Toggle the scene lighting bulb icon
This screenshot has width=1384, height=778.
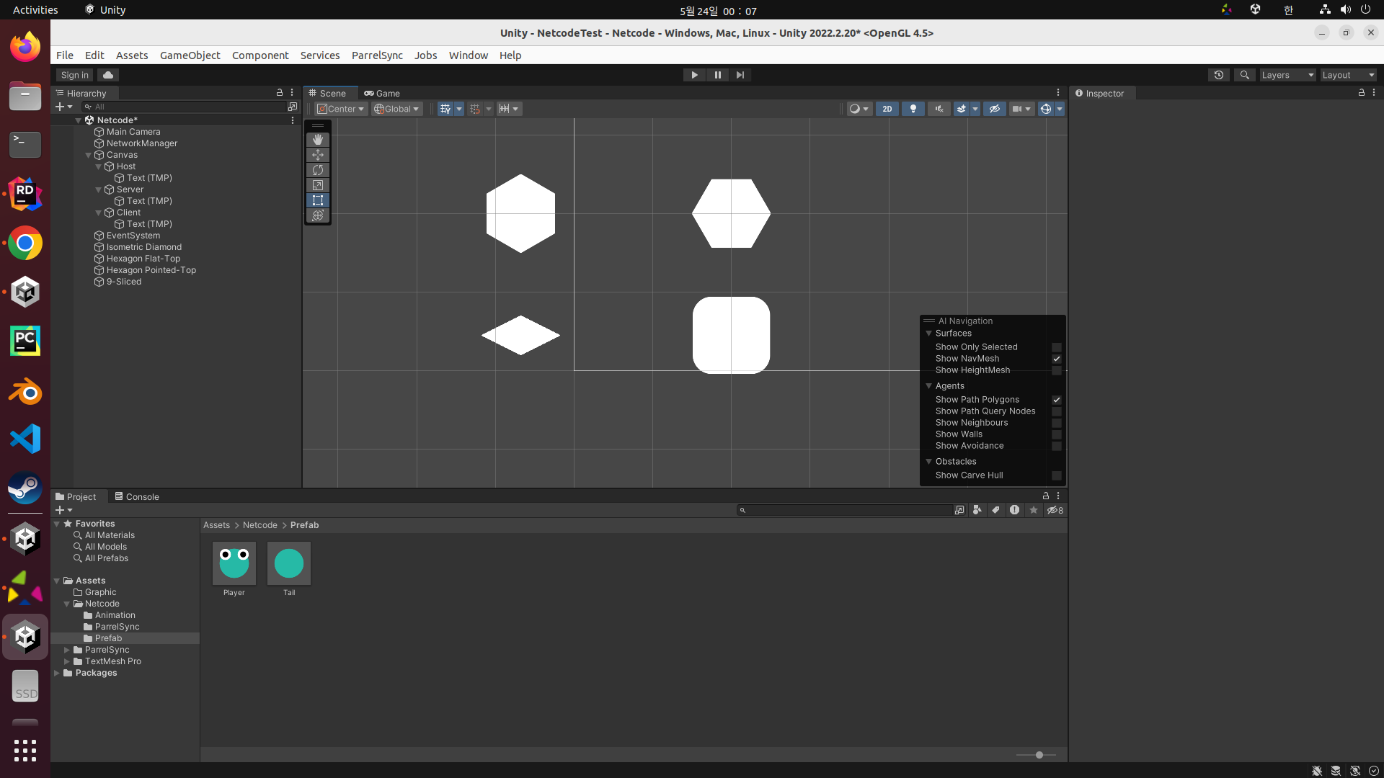913,109
